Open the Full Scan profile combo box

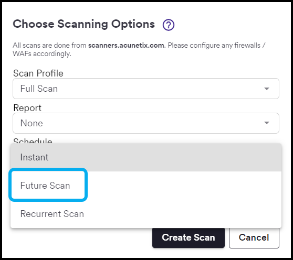146,89
